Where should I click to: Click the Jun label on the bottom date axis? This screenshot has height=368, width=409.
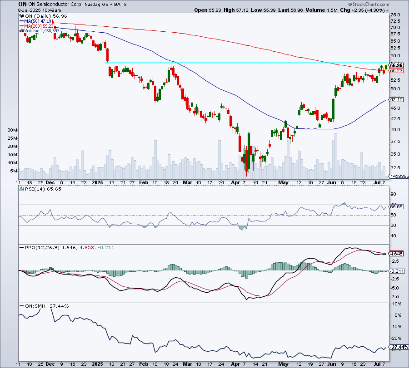[331, 364]
